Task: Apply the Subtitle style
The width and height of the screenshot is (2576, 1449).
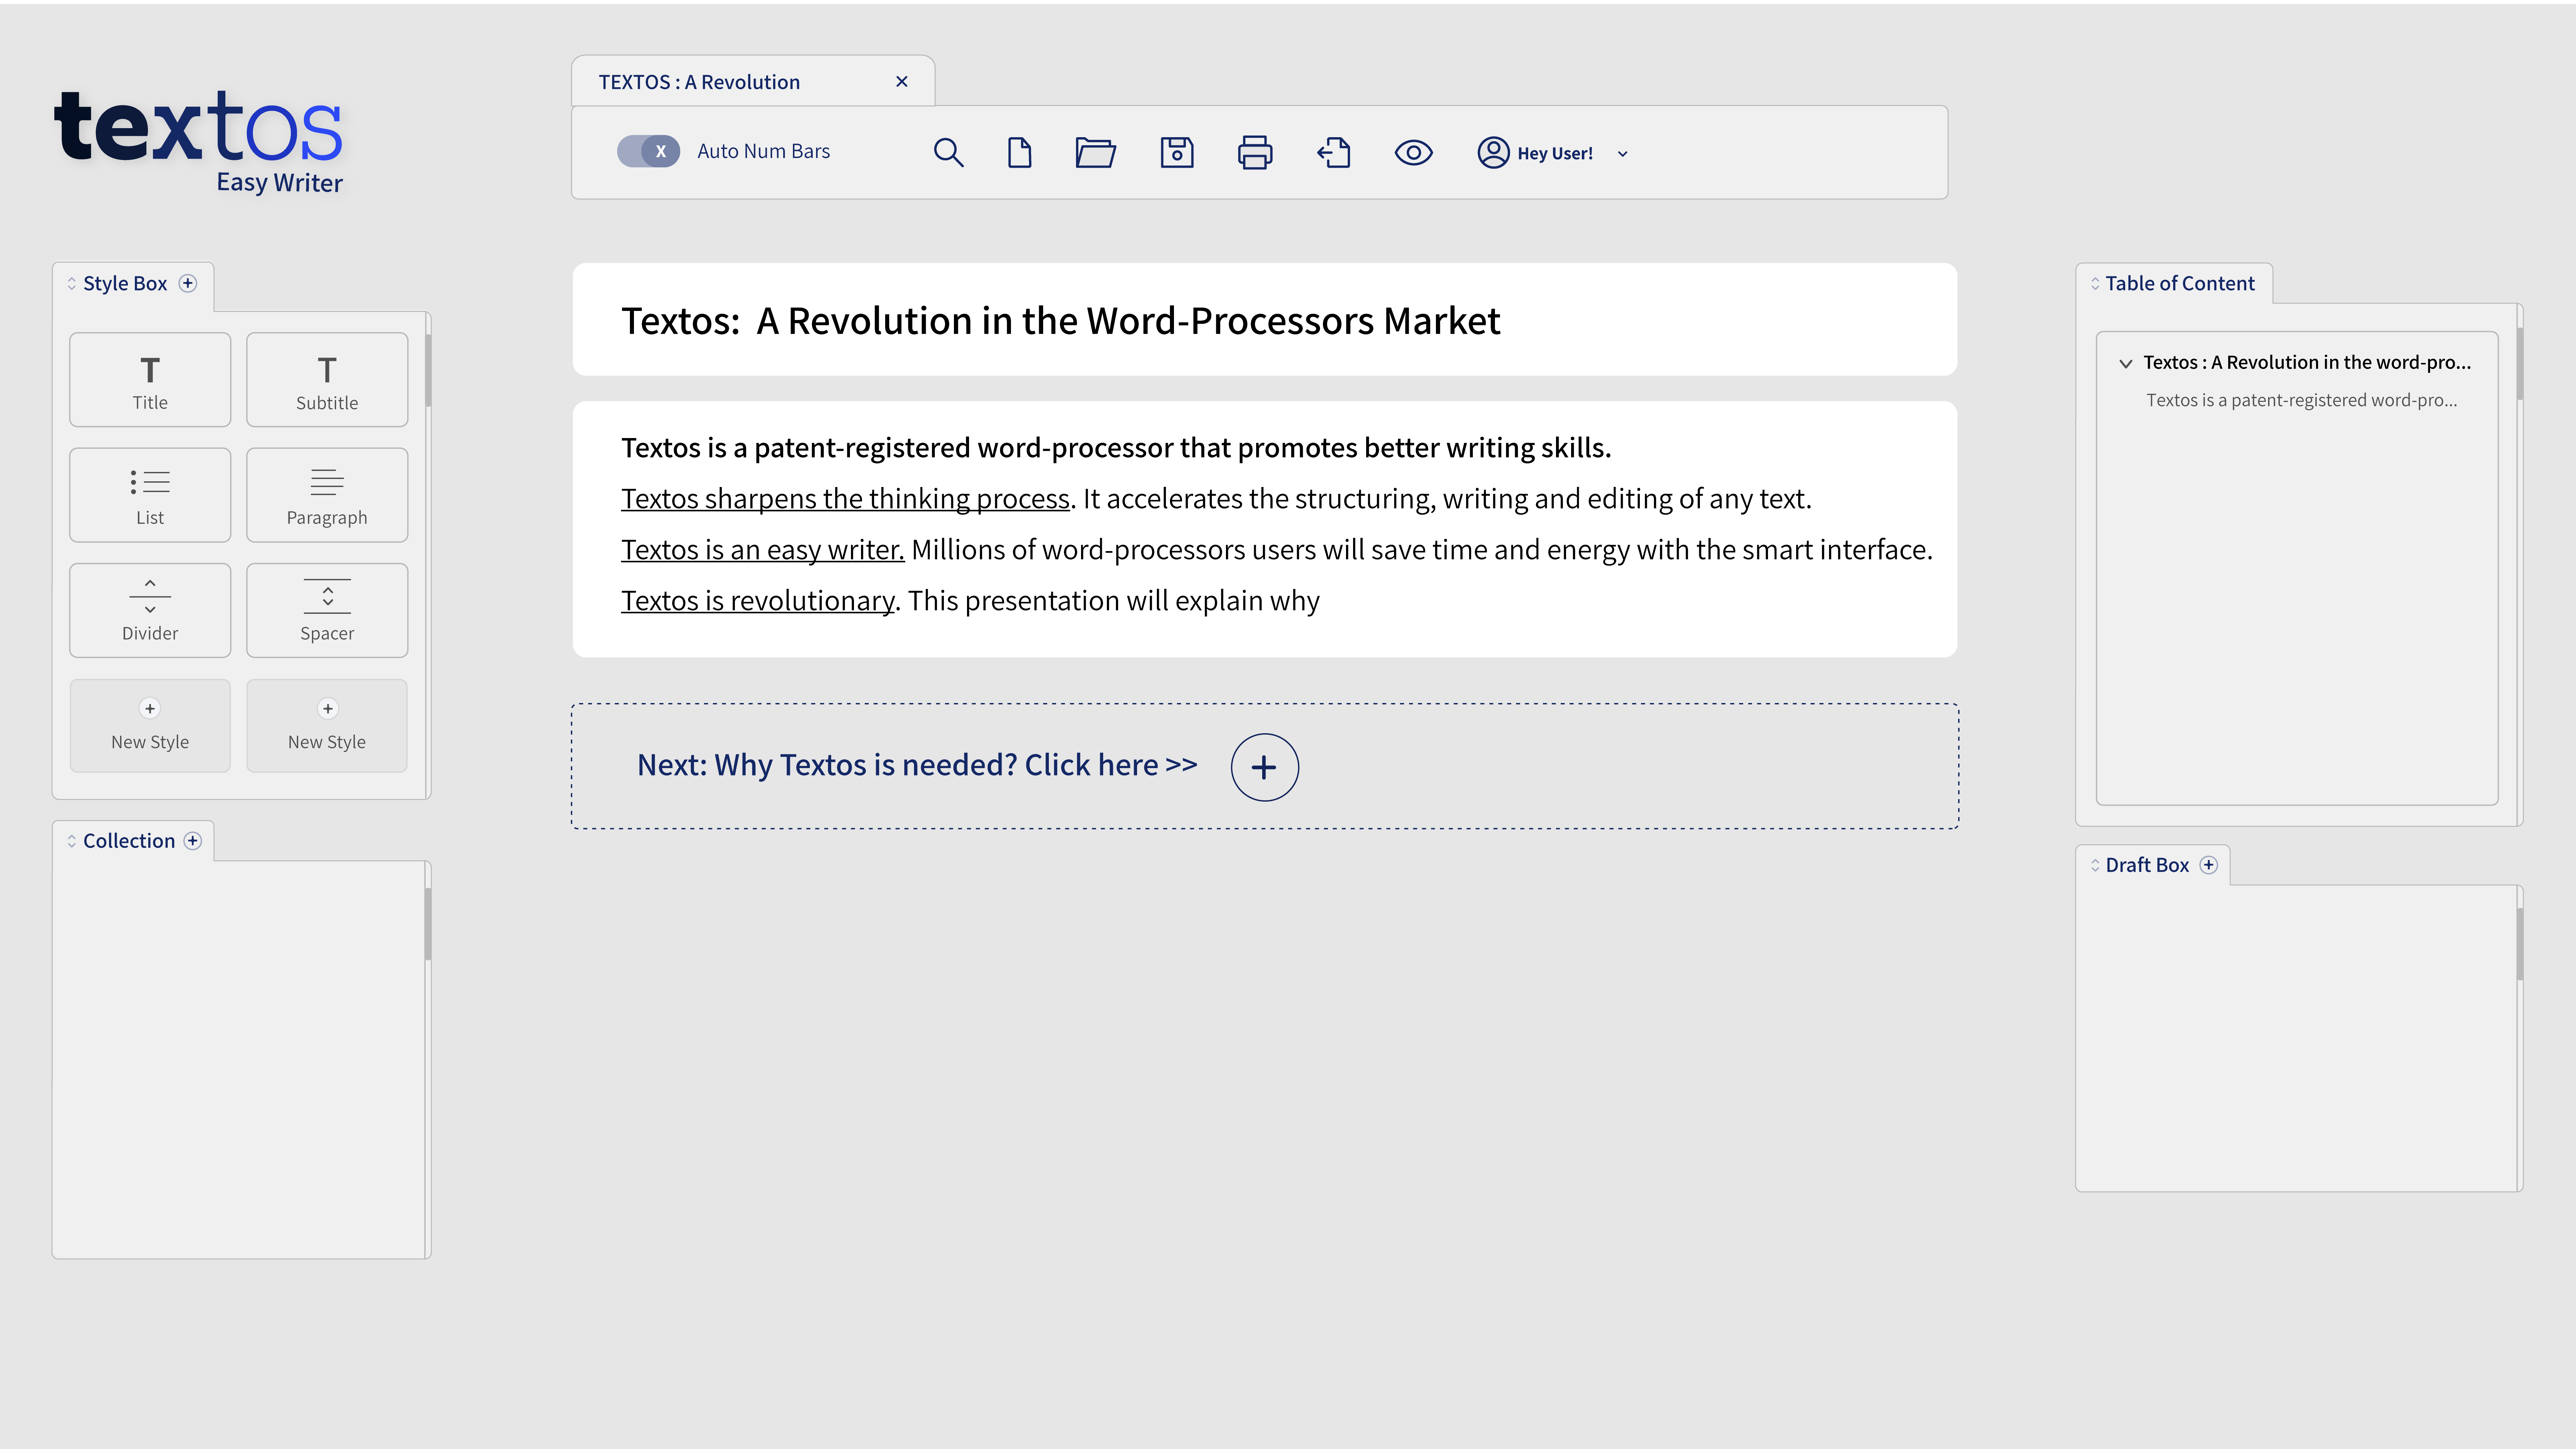Action: tap(327, 380)
